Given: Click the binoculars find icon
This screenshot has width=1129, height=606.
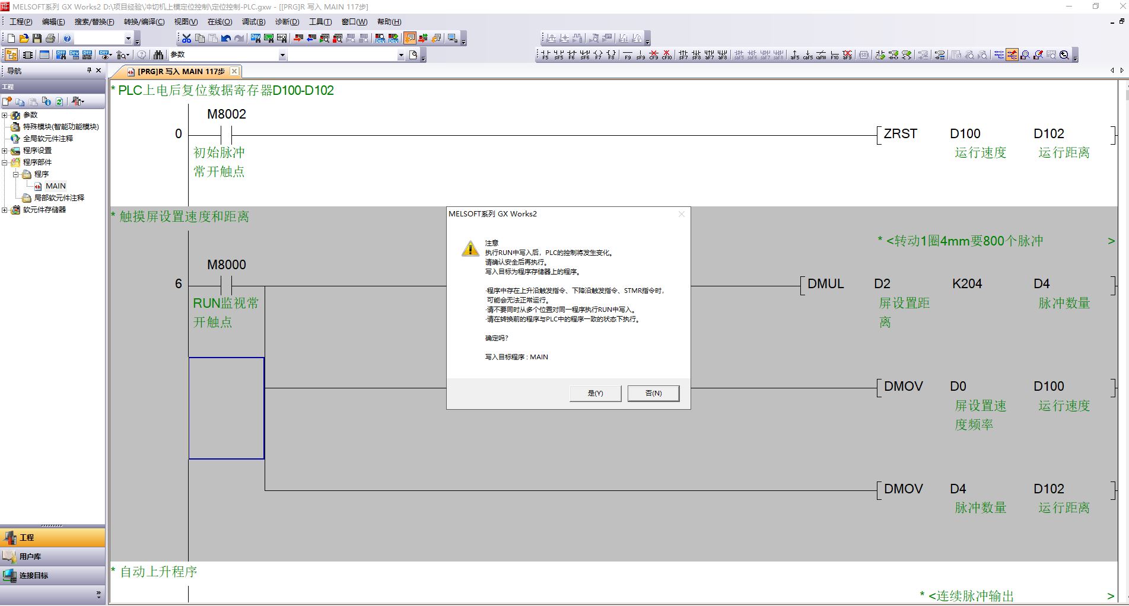Looking at the screenshot, I should pyautogui.click(x=158, y=55).
